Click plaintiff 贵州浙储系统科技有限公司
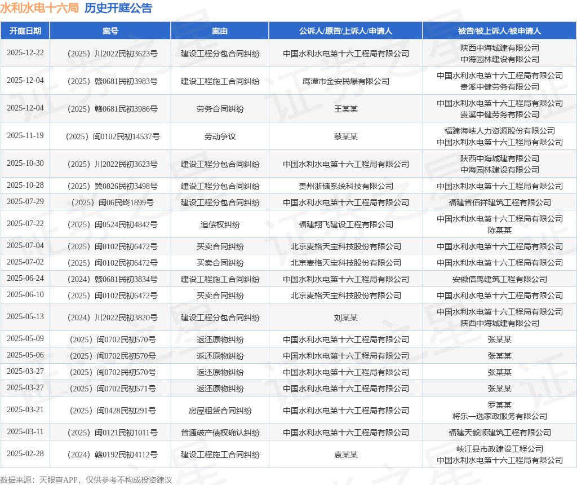The image size is (577, 485). pyautogui.click(x=346, y=186)
